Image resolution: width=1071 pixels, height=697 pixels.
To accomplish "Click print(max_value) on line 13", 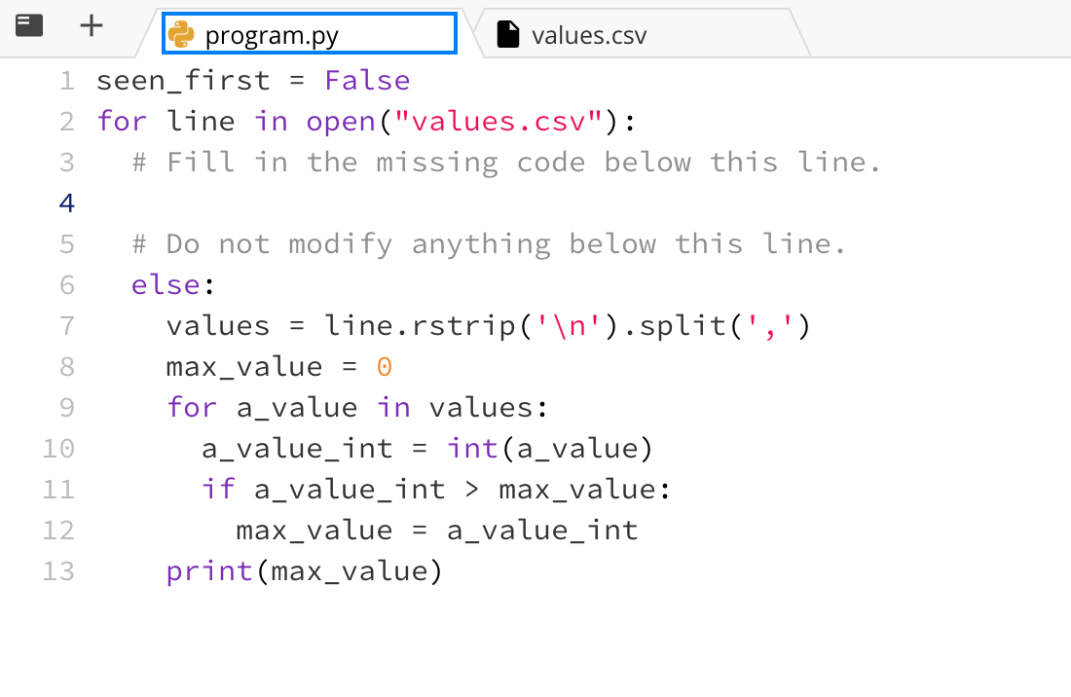I will pyautogui.click(x=302, y=570).
